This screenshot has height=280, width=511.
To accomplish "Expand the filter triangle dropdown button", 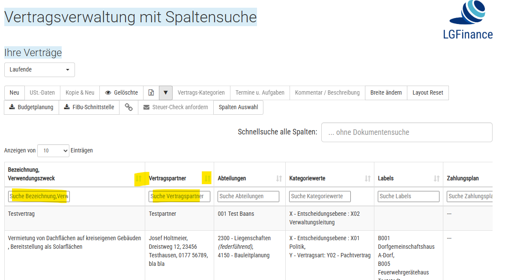I will (x=166, y=93).
